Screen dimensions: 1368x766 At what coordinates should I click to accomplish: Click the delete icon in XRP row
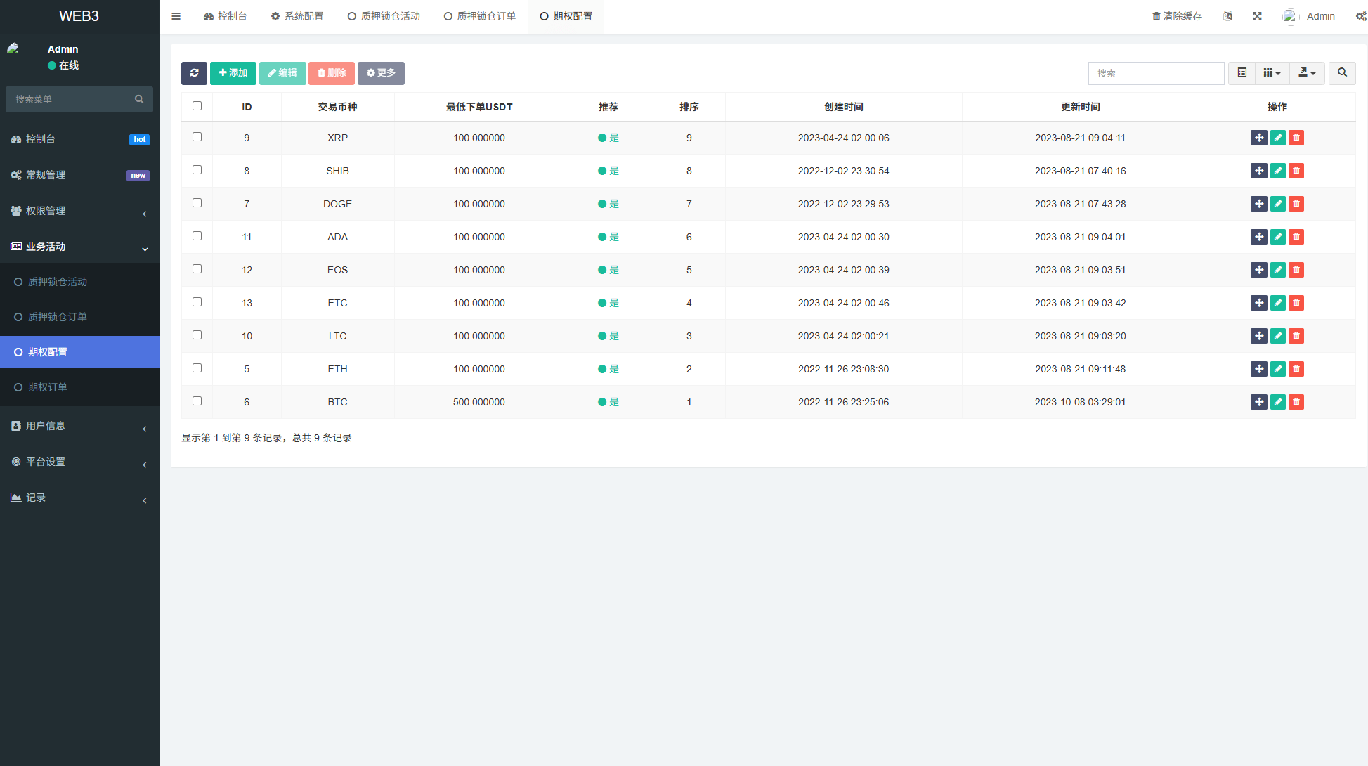click(x=1296, y=138)
